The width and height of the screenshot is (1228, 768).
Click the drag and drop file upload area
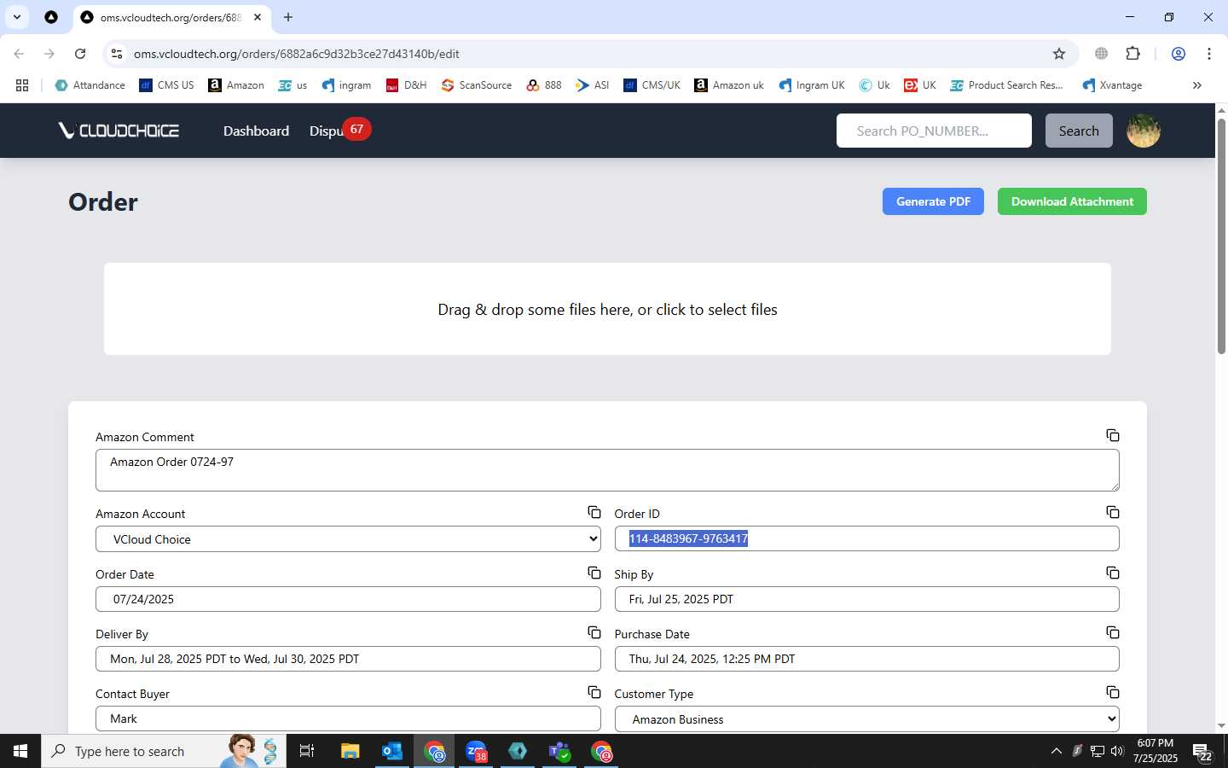click(x=607, y=309)
